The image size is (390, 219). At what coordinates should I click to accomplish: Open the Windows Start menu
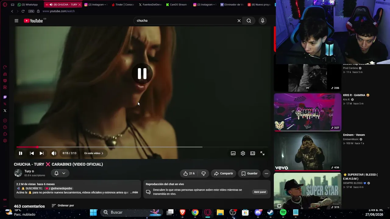coord(94,212)
